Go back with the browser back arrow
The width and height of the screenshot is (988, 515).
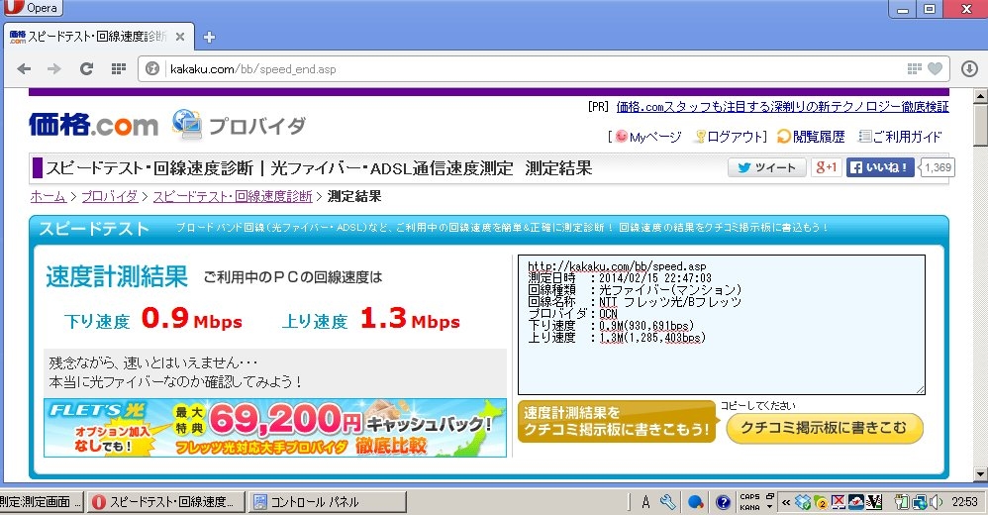point(24,68)
